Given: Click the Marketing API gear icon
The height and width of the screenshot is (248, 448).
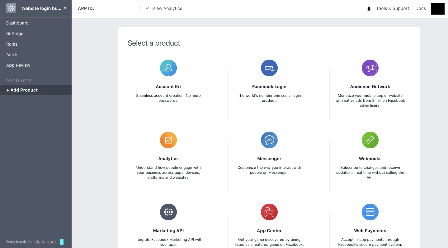Looking at the screenshot, I should point(168,212).
